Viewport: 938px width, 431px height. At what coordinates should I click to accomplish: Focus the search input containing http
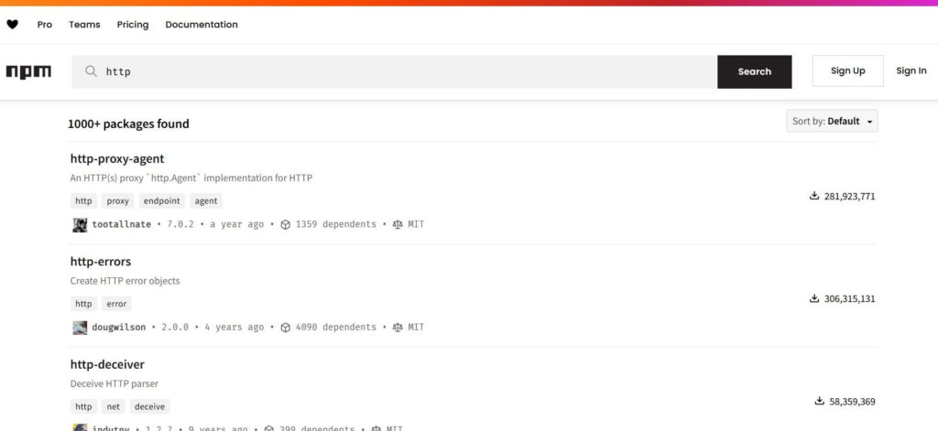(x=394, y=71)
